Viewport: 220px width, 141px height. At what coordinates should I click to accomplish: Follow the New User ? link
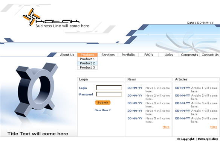(x=102, y=110)
